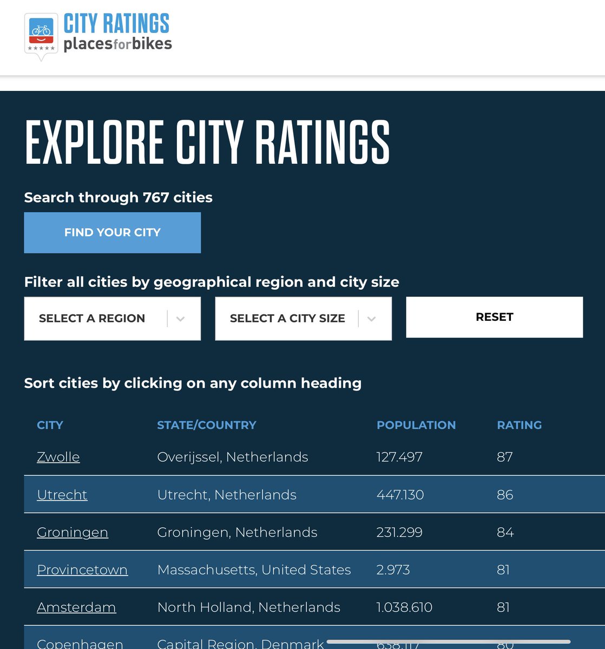The height and width of the screenshot is (649, 605).
Task: Open the Provincetown city link
Action: pos(82,570)
